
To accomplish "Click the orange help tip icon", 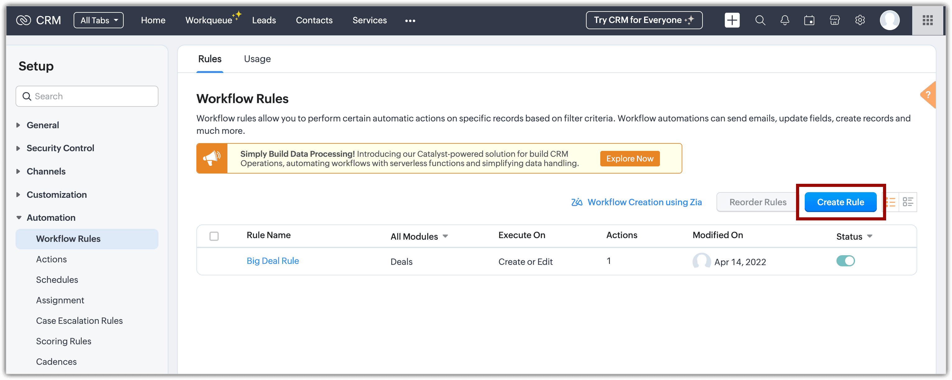I will point(928,95).
